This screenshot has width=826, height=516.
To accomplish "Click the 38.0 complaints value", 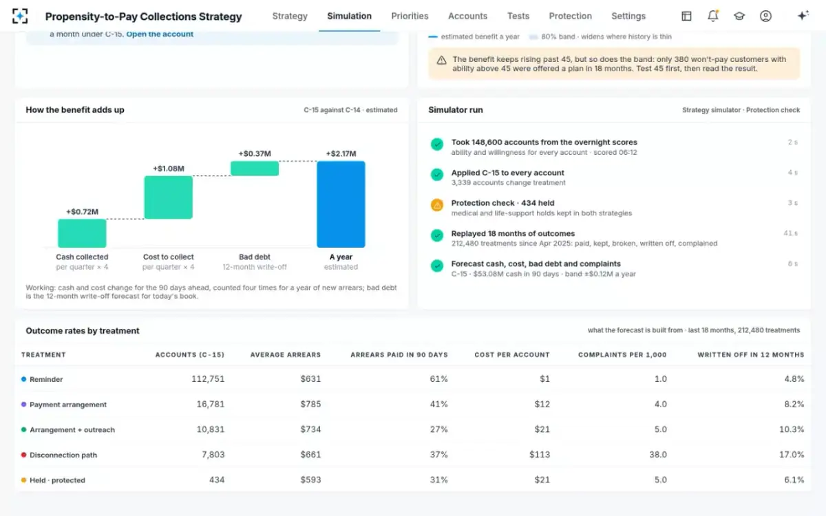I will [658, 455].
